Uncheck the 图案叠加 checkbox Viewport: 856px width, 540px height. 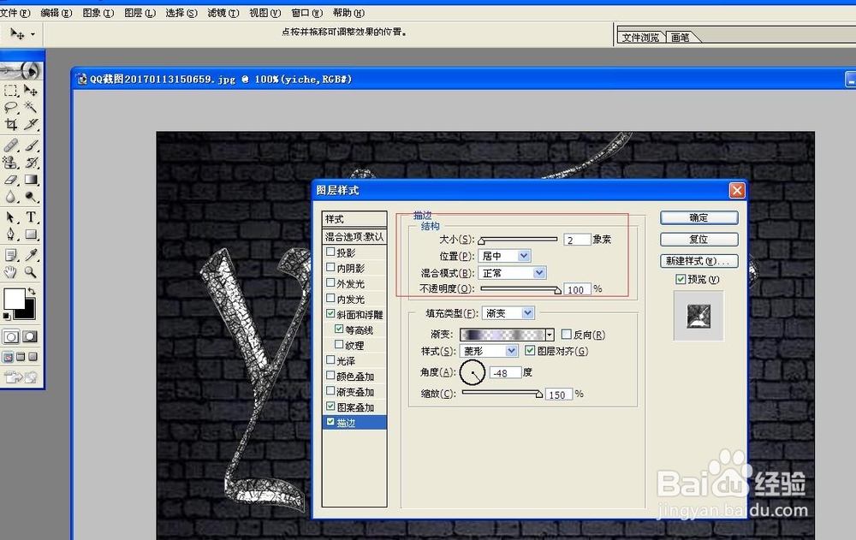tap(330, 406)
